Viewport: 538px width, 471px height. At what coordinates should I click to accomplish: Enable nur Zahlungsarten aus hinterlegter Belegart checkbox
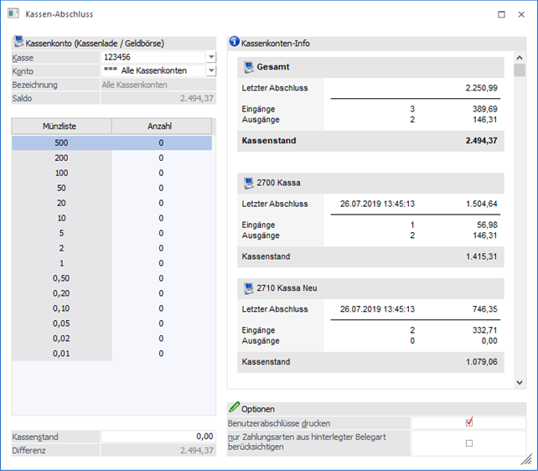(469, 443)
